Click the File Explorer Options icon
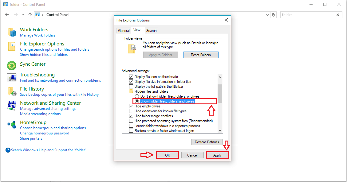Screen dimensions: 347x182 click(12, 46)
